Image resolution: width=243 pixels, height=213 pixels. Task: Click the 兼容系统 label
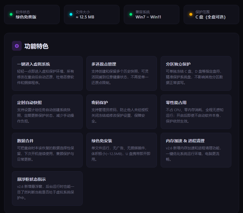tap(142, 12)
